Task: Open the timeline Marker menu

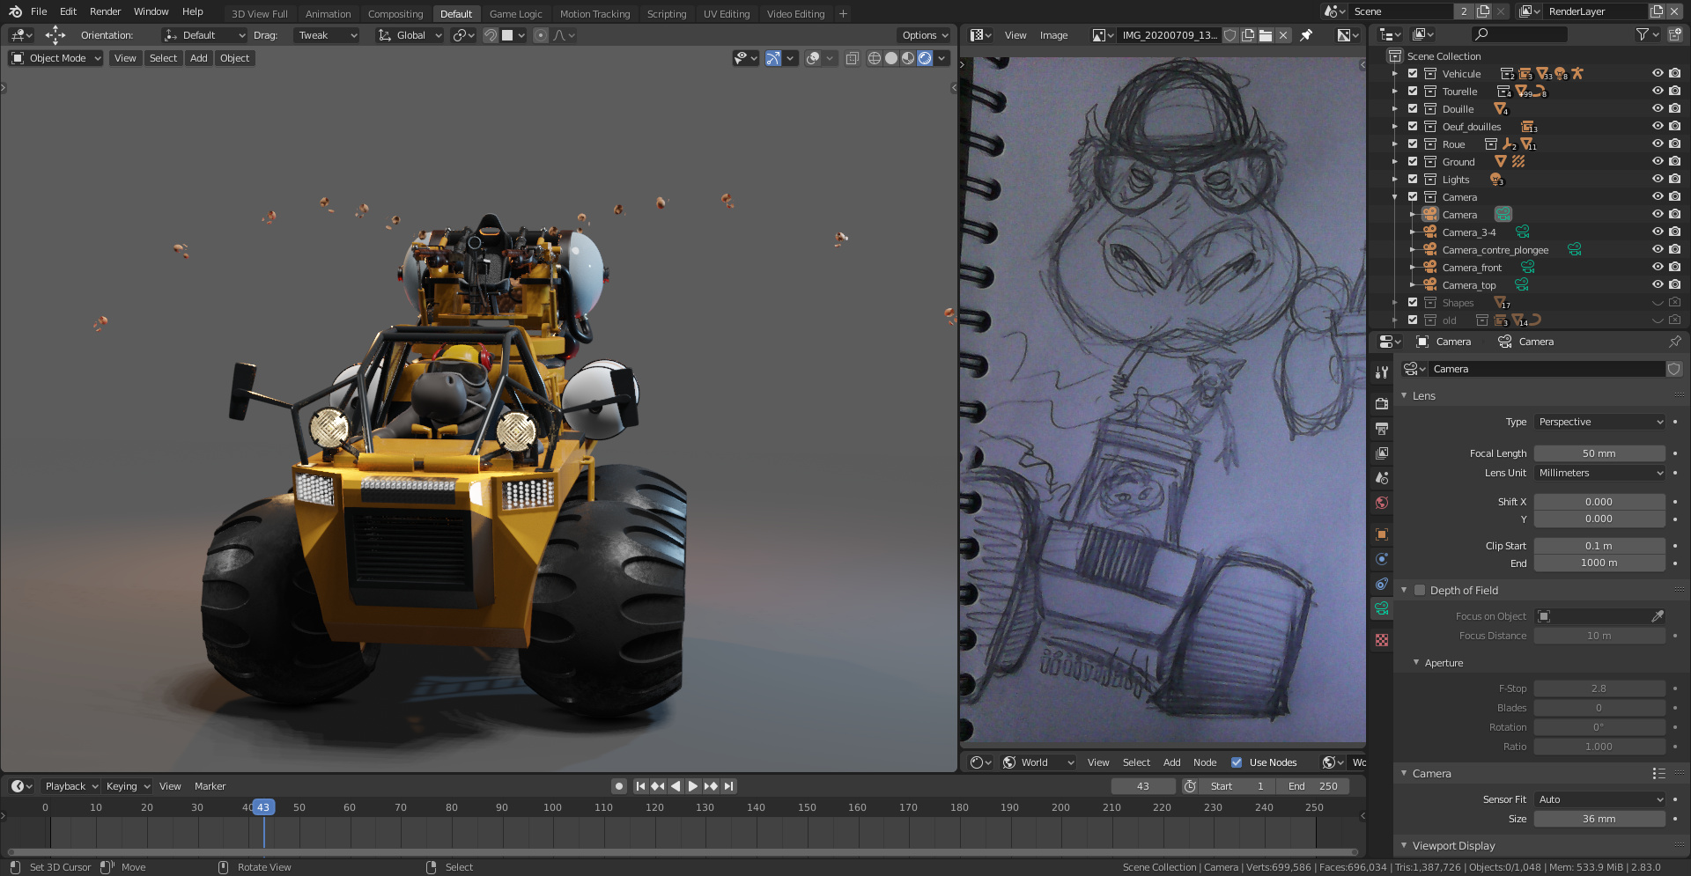Action: pos(210,786)
